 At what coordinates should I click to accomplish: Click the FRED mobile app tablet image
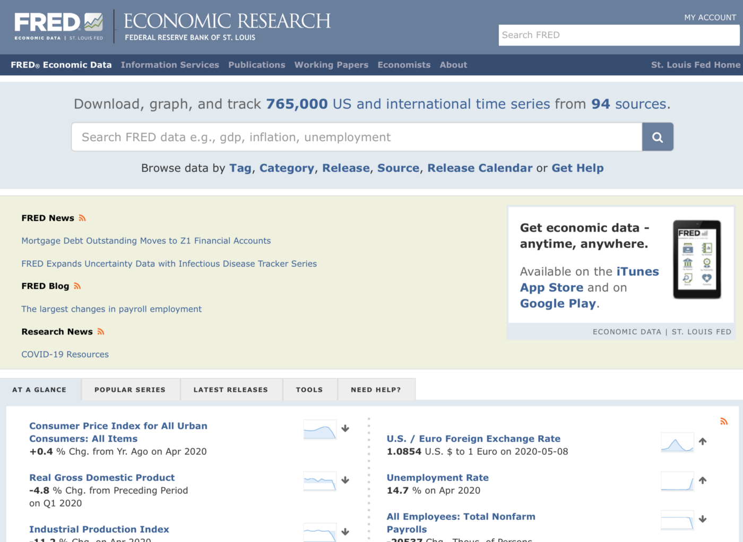[x=697, y=259]
